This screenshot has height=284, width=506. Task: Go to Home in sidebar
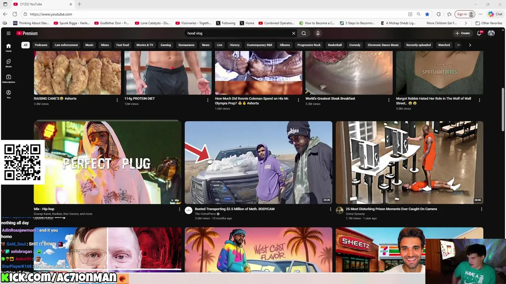[x=8, y=48]
